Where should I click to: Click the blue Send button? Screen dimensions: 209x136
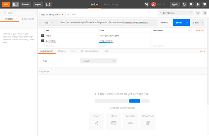(x=179, y=22)
